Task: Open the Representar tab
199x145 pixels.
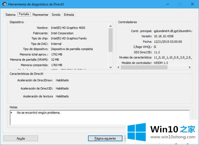Action: tap(40, 15)
